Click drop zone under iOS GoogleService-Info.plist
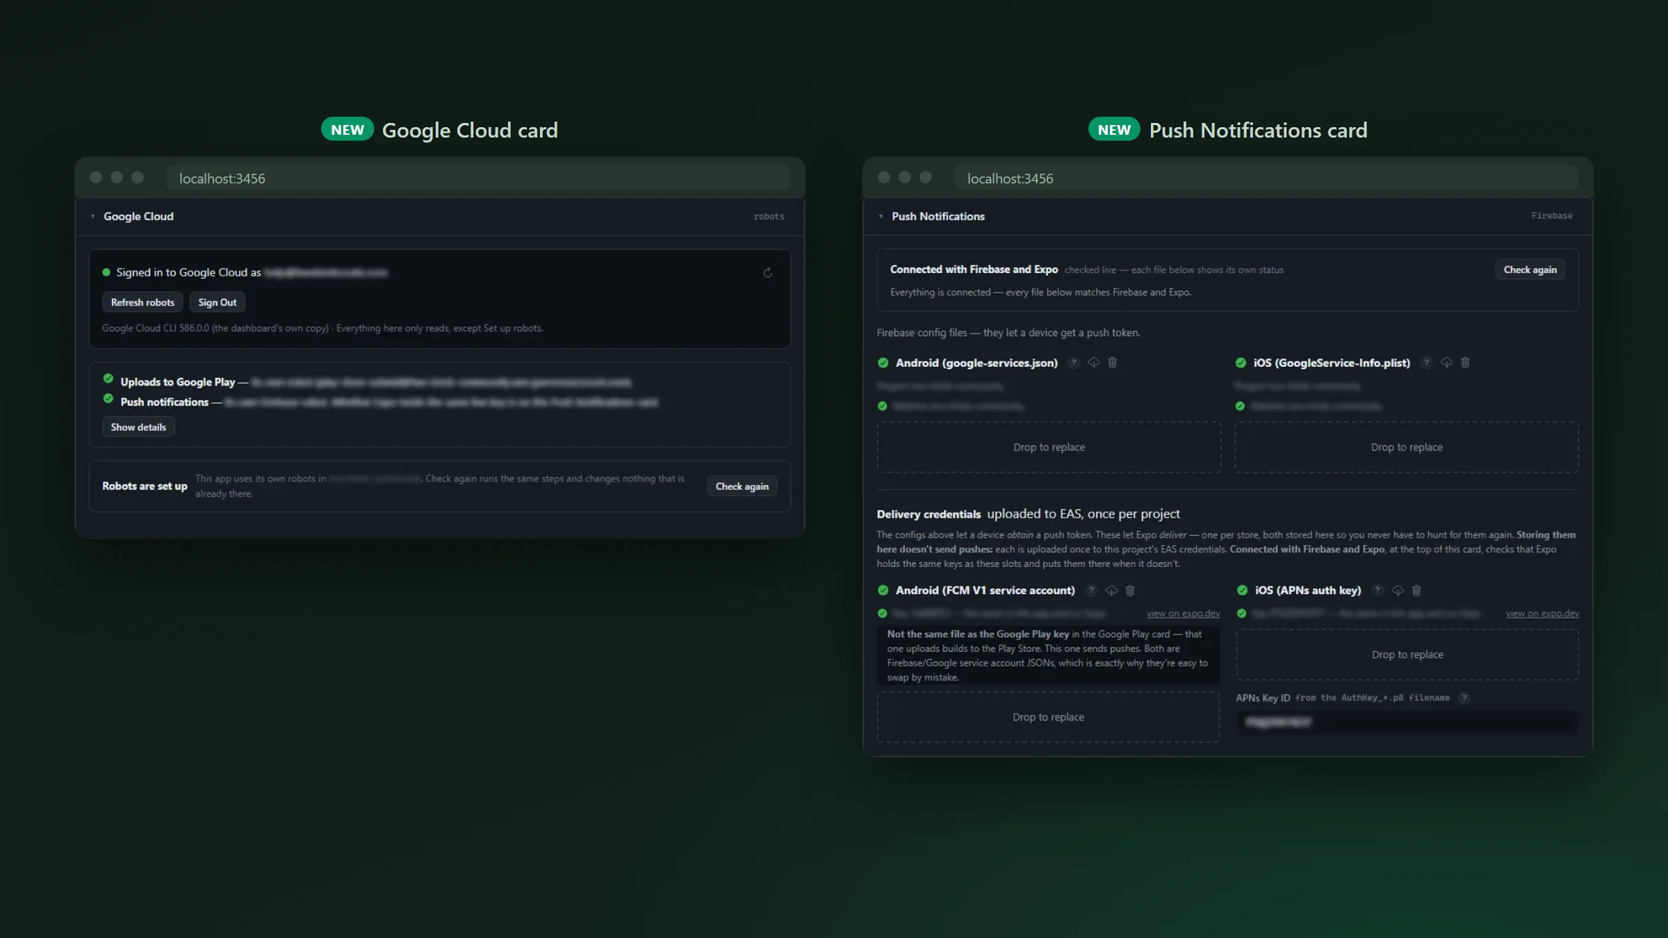The width and height of the screenshot is (1668, 938). click(x=1407, y=447)
